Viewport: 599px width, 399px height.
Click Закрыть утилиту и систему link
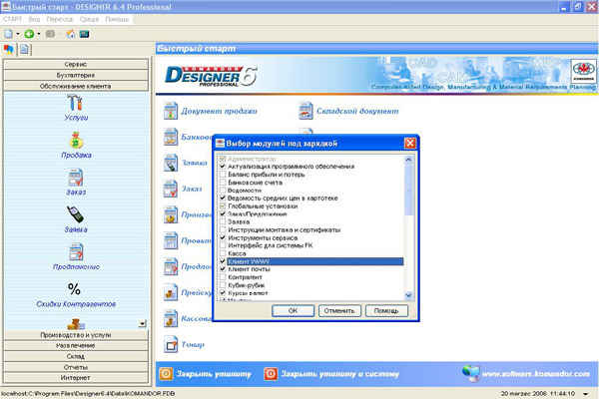point(331,374)
